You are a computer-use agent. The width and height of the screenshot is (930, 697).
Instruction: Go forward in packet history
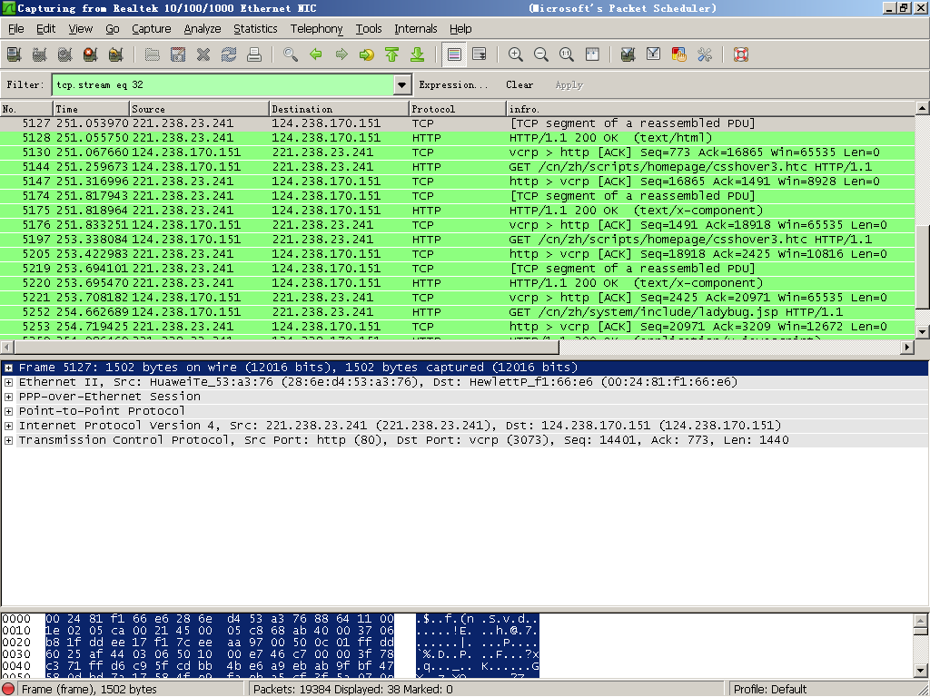pos(341,54)
